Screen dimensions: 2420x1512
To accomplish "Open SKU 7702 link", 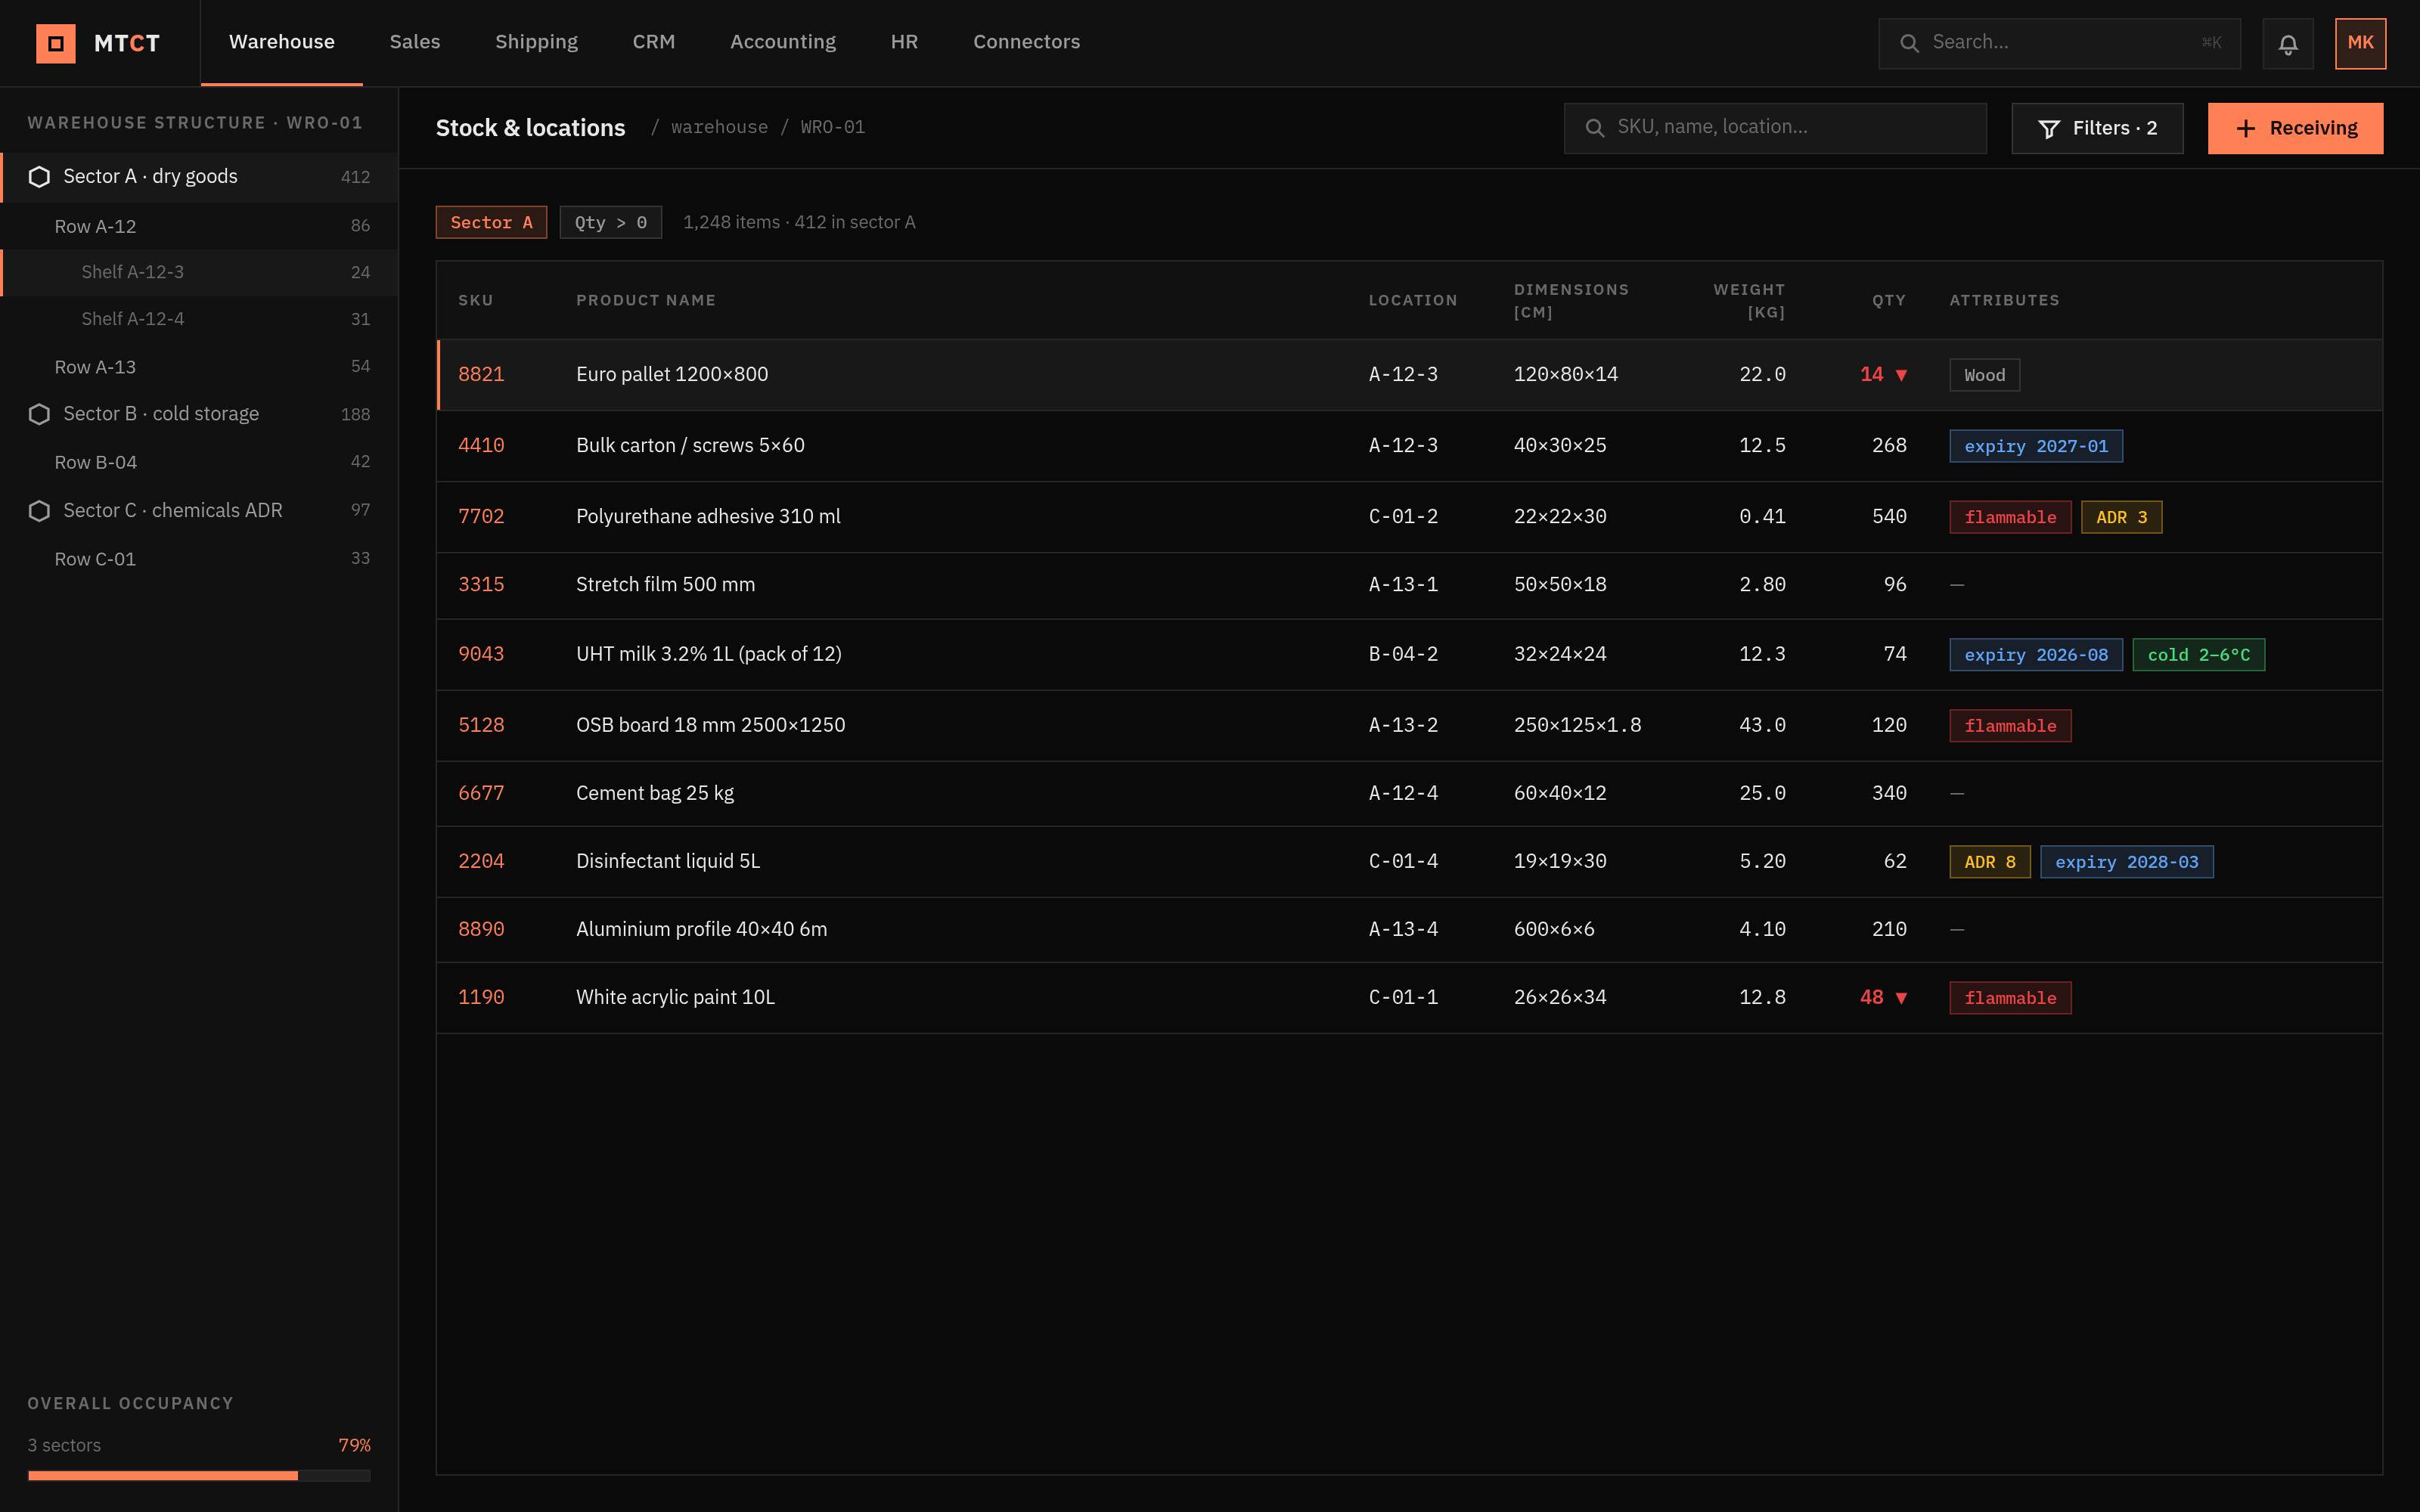I will point(481,516).
